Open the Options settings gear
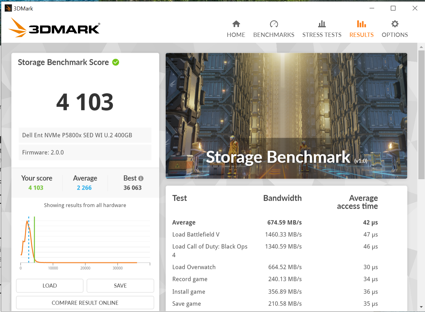Image resolution: width=425 pixels, height=312 pixels. click(395, 28)
